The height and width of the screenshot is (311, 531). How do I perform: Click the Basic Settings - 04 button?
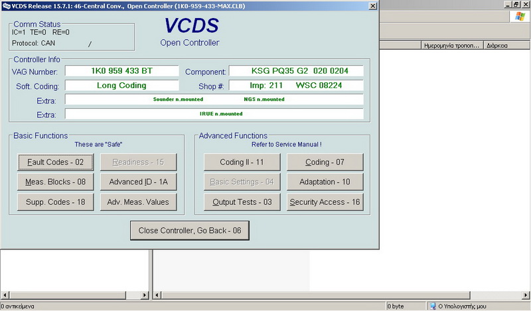242,182
